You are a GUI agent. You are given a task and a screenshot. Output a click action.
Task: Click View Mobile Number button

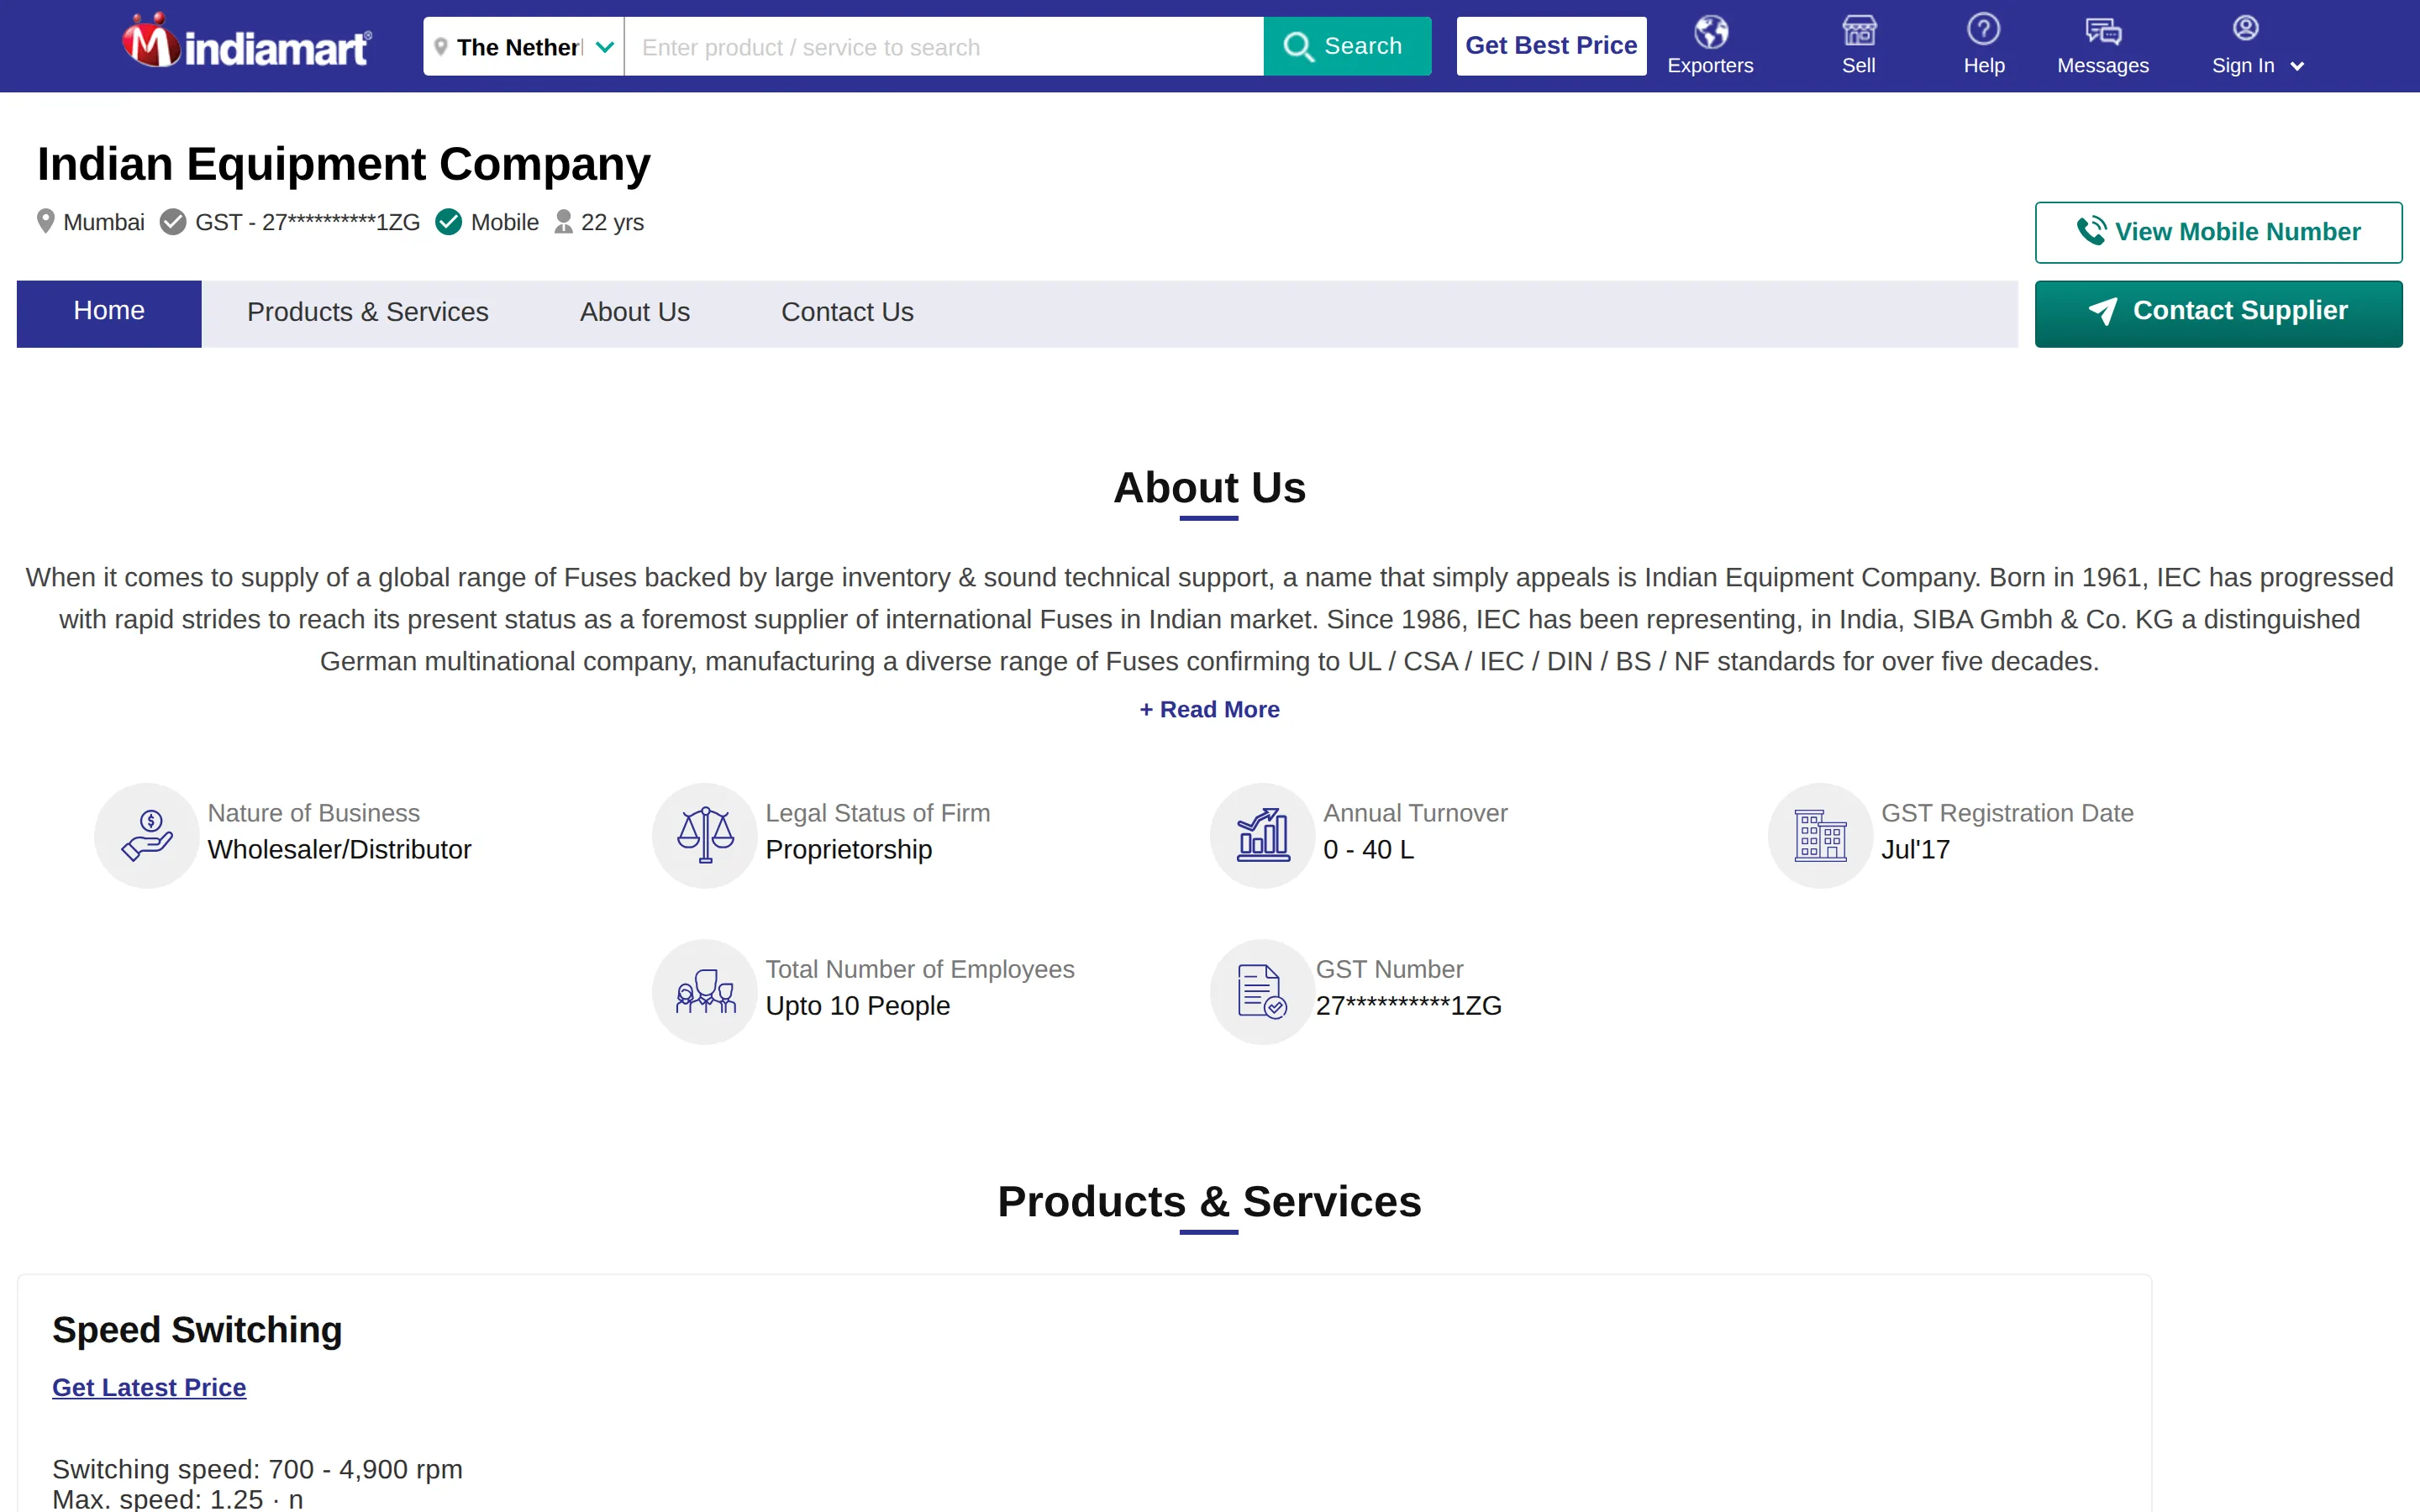pyautogui.click(x=2218, y=232)
